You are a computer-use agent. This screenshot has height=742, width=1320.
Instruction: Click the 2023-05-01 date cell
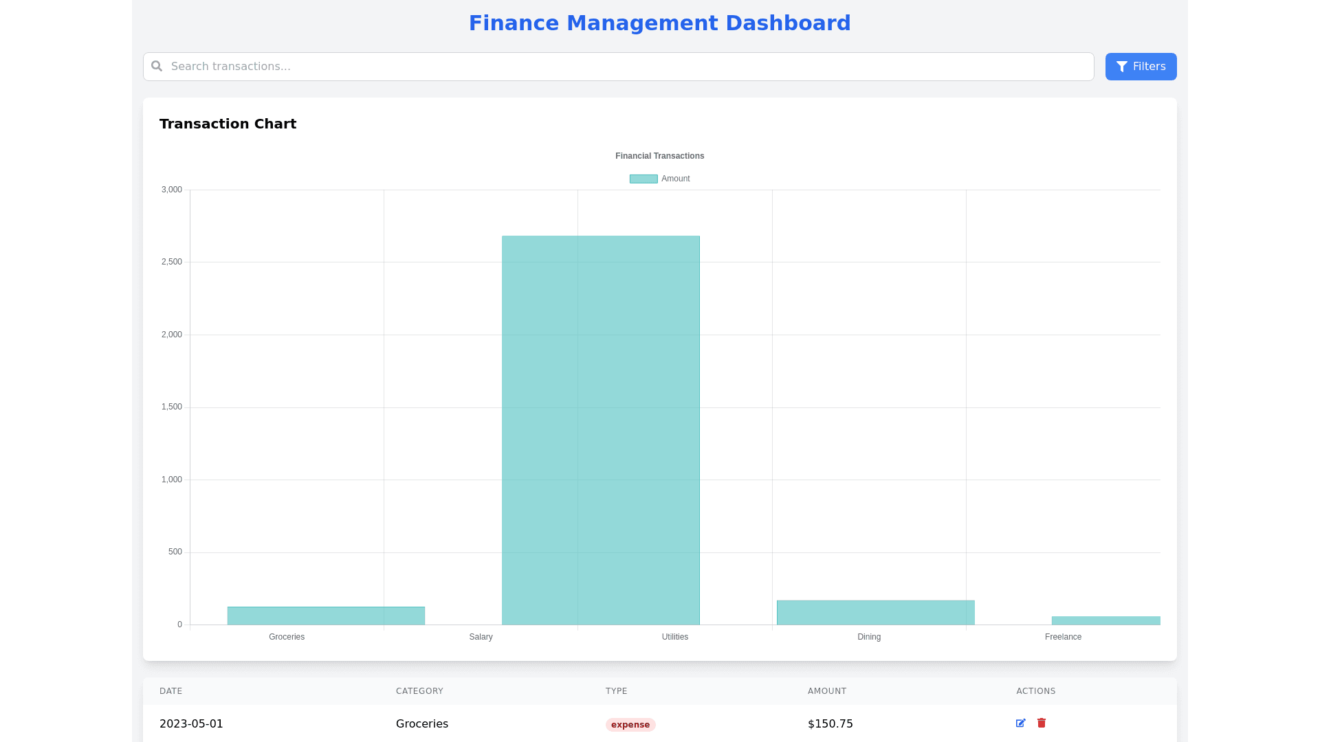click(x=191, y=723)
